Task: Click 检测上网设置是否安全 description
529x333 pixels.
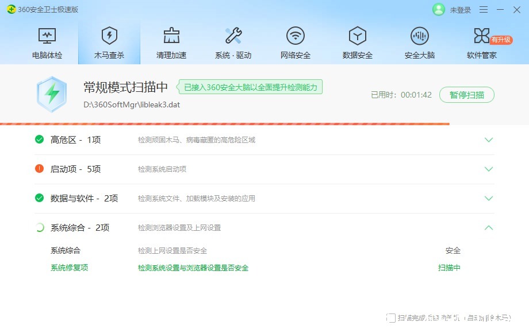Action: 172,251
